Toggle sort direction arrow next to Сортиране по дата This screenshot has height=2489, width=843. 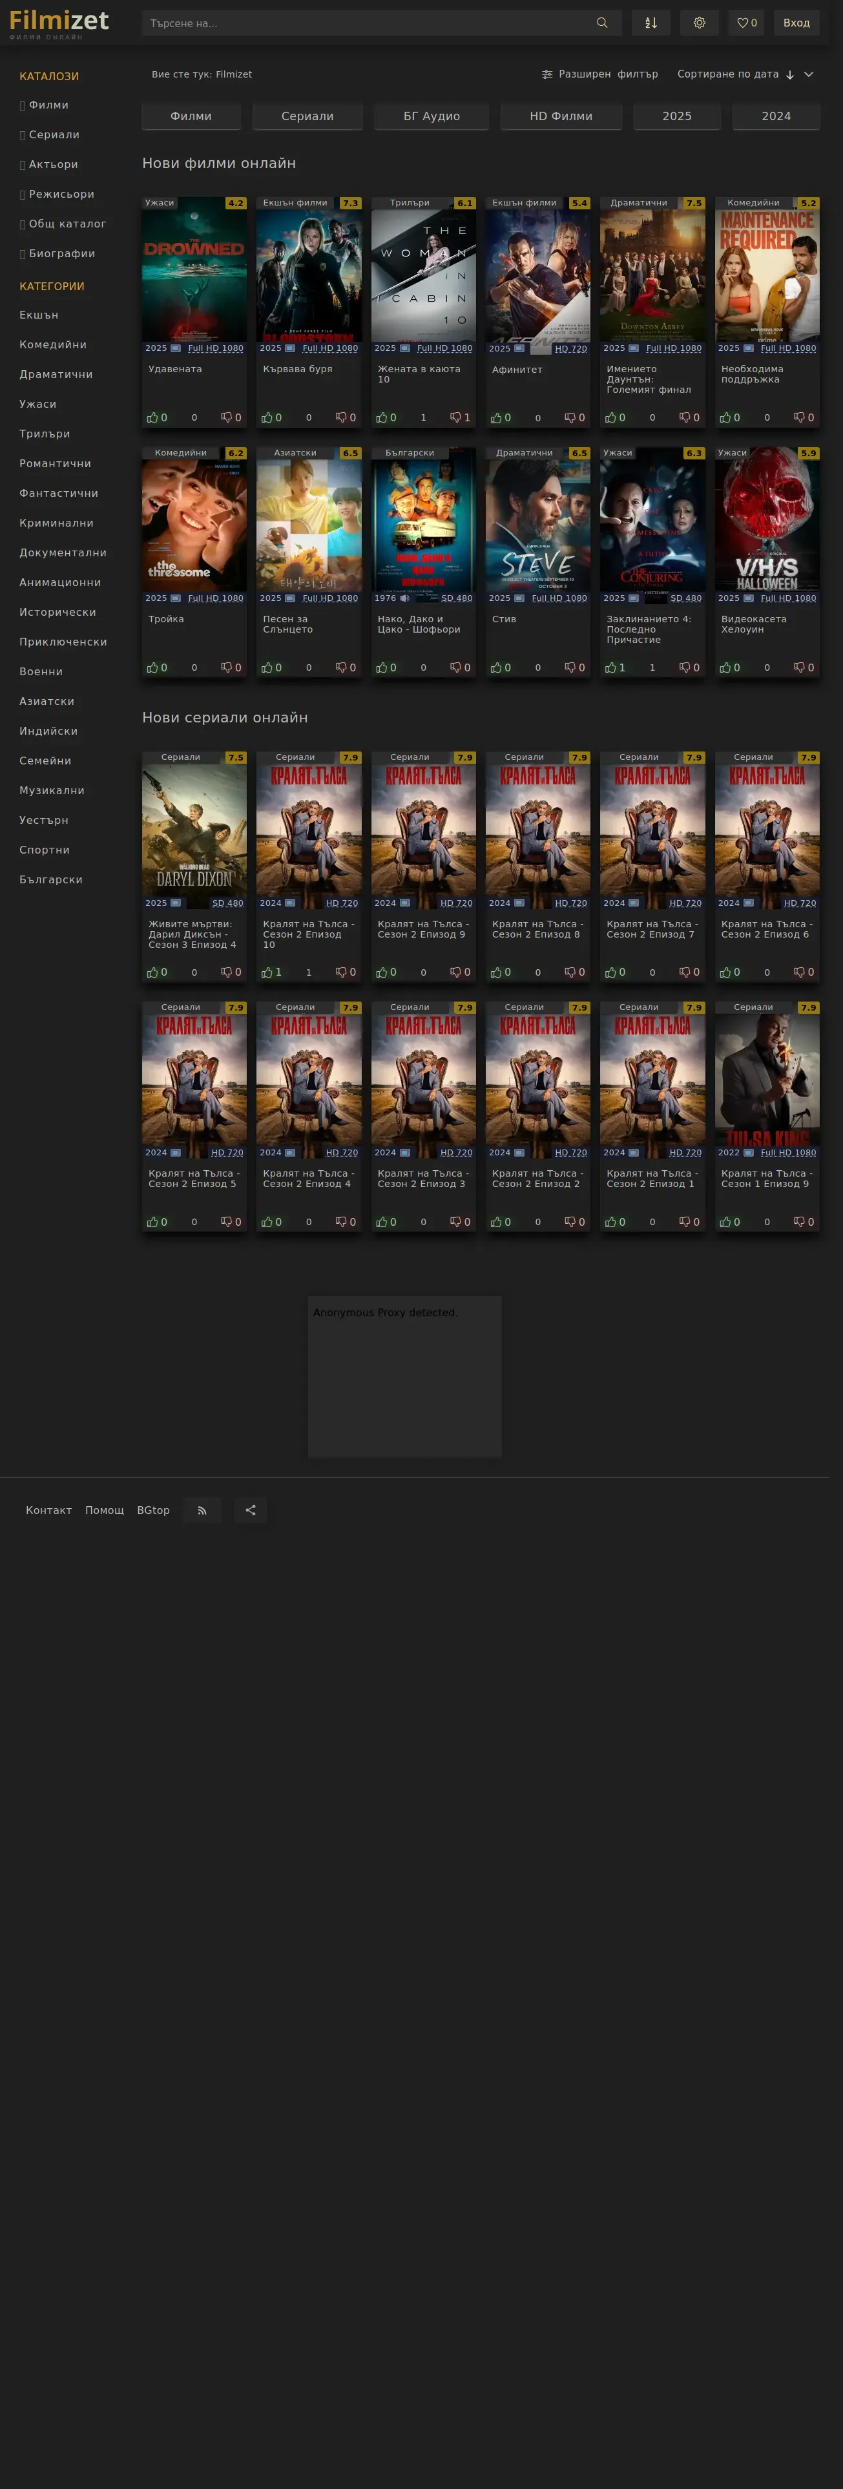coord(790,74)
